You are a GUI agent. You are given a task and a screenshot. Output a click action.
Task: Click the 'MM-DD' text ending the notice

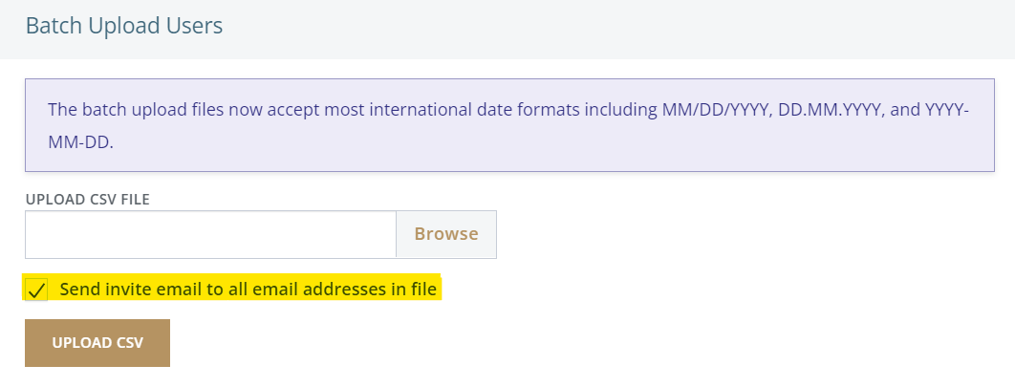[79, 141]
